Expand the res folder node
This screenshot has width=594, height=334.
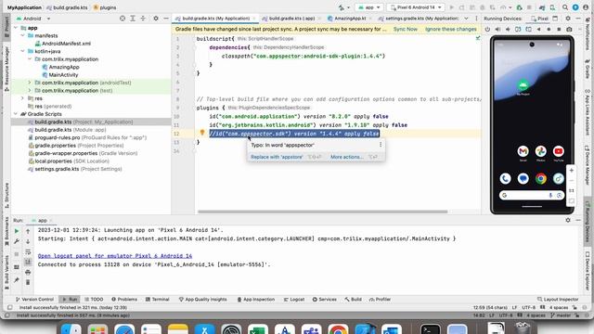click(x=22, y=98)
